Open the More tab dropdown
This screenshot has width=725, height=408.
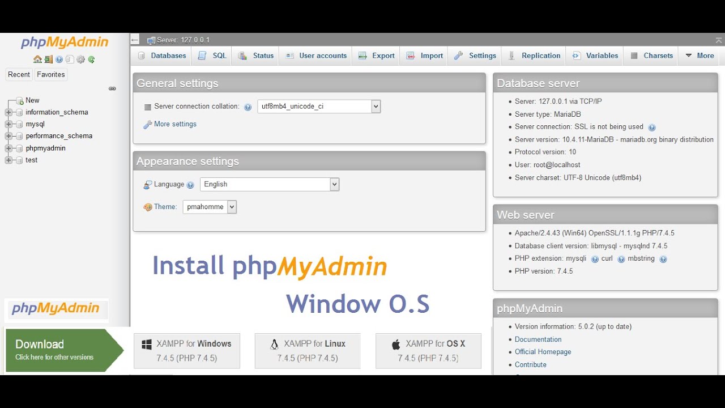click(x=700, y=56)
